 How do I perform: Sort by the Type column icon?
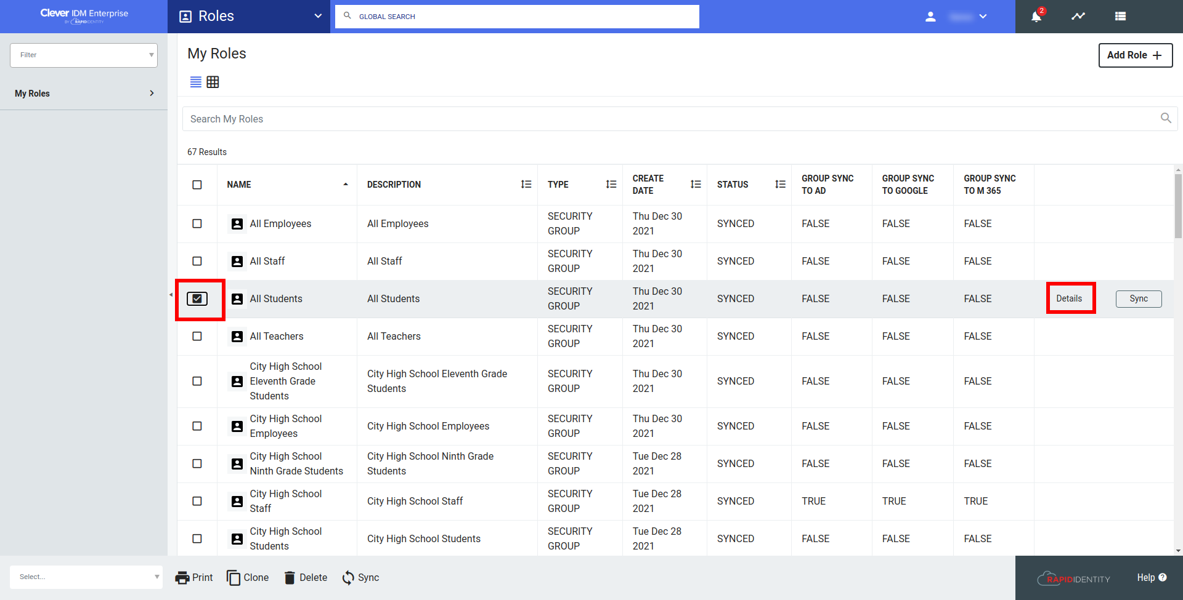[611, 184]
